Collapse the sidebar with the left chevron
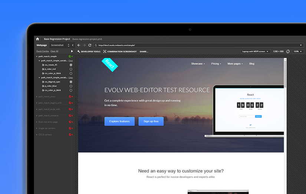The image size is (306, 194). (73, 45)
